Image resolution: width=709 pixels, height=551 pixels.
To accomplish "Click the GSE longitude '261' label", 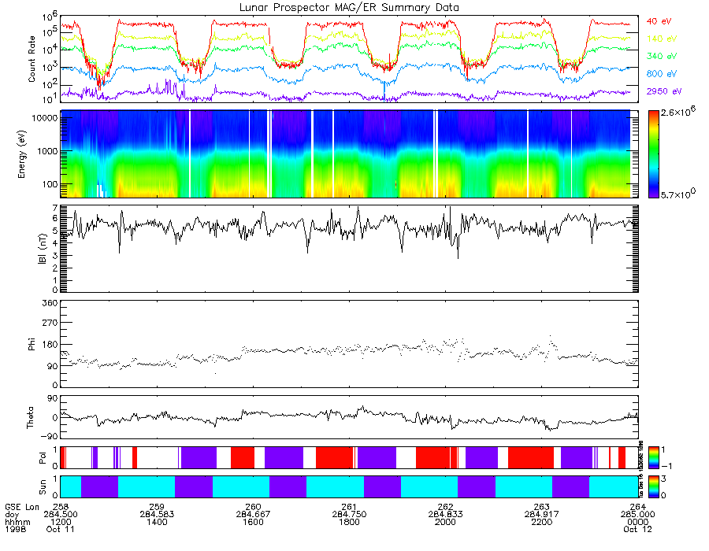I will click(x=349, y=507).
